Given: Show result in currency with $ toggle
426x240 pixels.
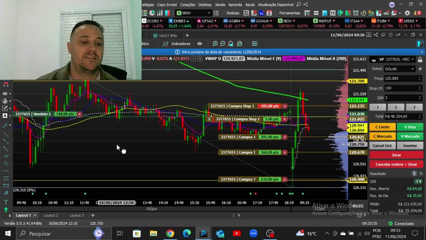Looking at the screenshot, I should point(414,174).
